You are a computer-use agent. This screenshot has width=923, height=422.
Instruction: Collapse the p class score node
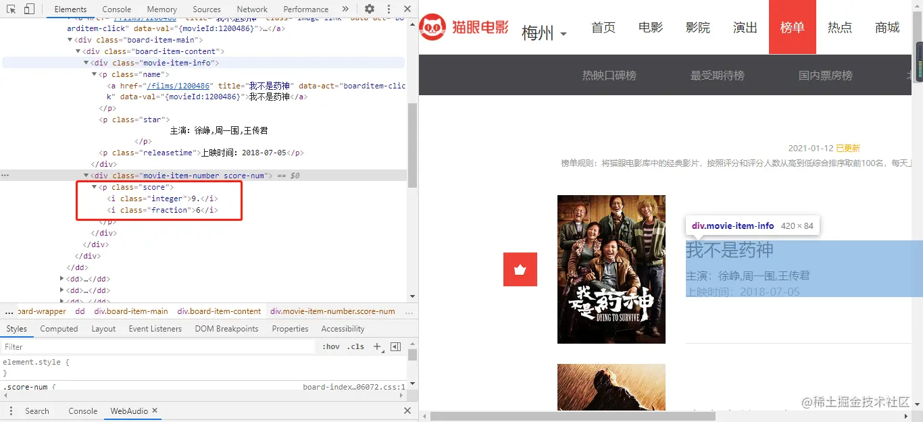[94, 187]
